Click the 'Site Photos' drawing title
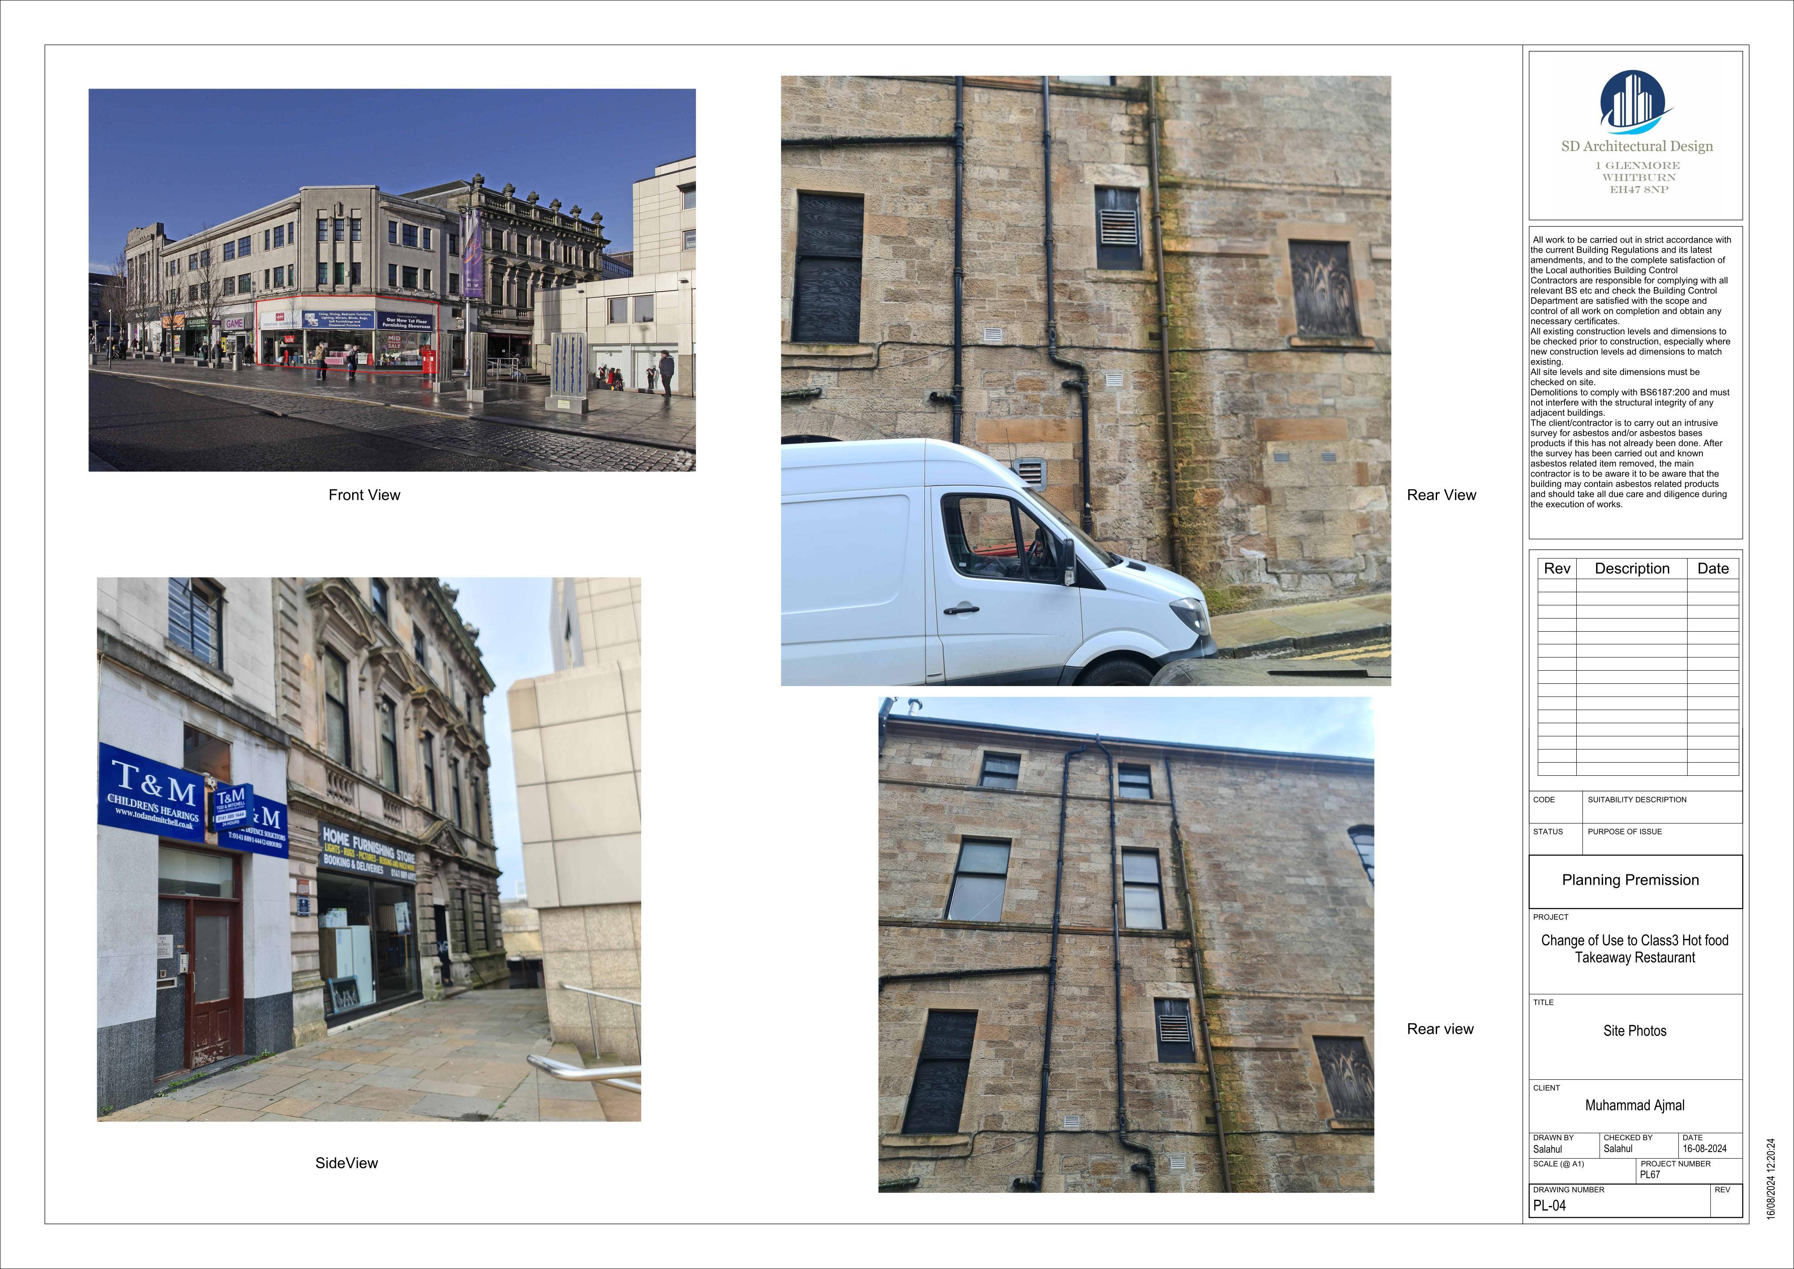Viewport: 1794px width, 1269px height. pyautogui.click(x=1635, y=1031)
